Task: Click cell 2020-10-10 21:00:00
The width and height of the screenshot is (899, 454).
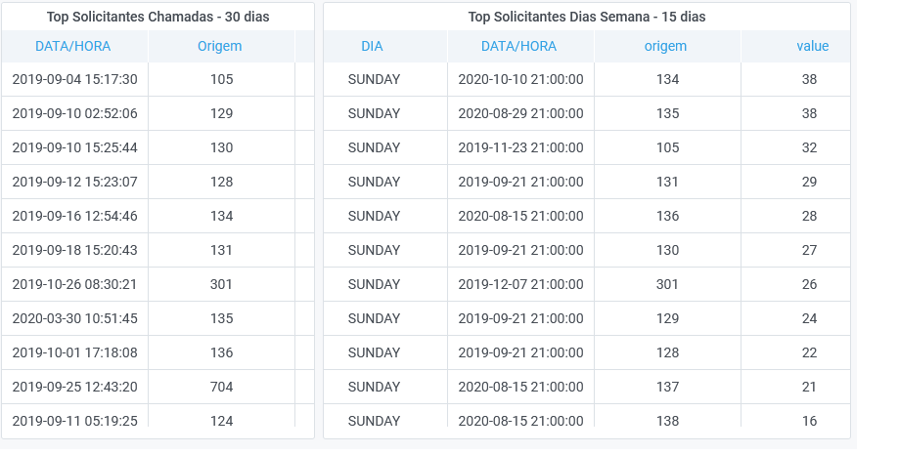Action: click(x=520, y=79)
